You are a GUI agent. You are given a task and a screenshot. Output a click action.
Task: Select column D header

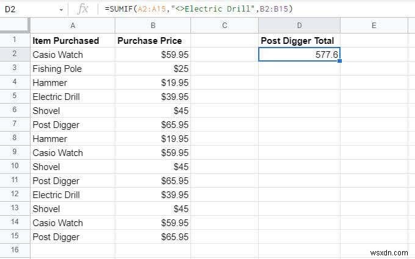pyautogui.click(x=299, y=26)
